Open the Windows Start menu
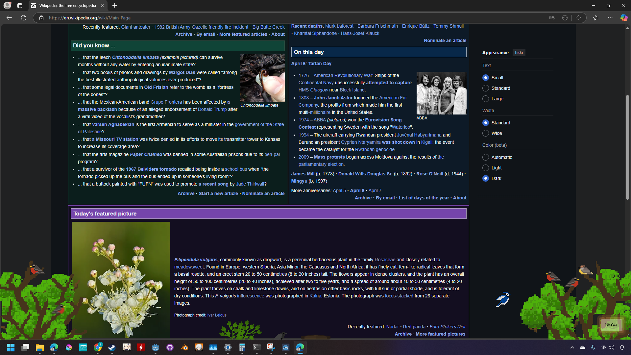This screenshot has height=355, width=631. click(x=11, y=347)
